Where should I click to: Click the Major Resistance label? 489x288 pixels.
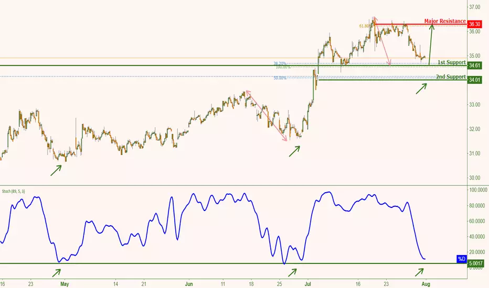tap(445, 21)
